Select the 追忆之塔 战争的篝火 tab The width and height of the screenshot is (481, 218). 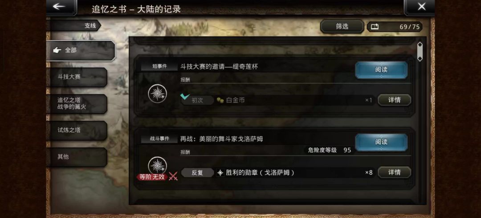[x=77, y=103]
